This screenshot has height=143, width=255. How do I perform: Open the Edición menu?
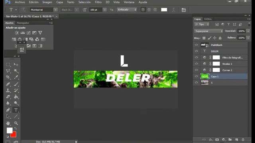33,2
